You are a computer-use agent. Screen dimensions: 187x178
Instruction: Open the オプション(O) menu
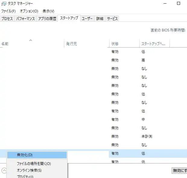29,11
